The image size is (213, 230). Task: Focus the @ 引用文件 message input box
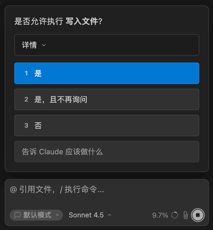107,190
